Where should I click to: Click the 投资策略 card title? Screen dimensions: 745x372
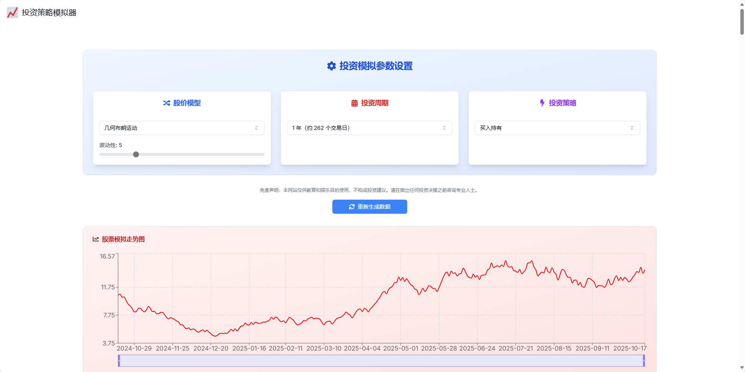click(563, 103)
